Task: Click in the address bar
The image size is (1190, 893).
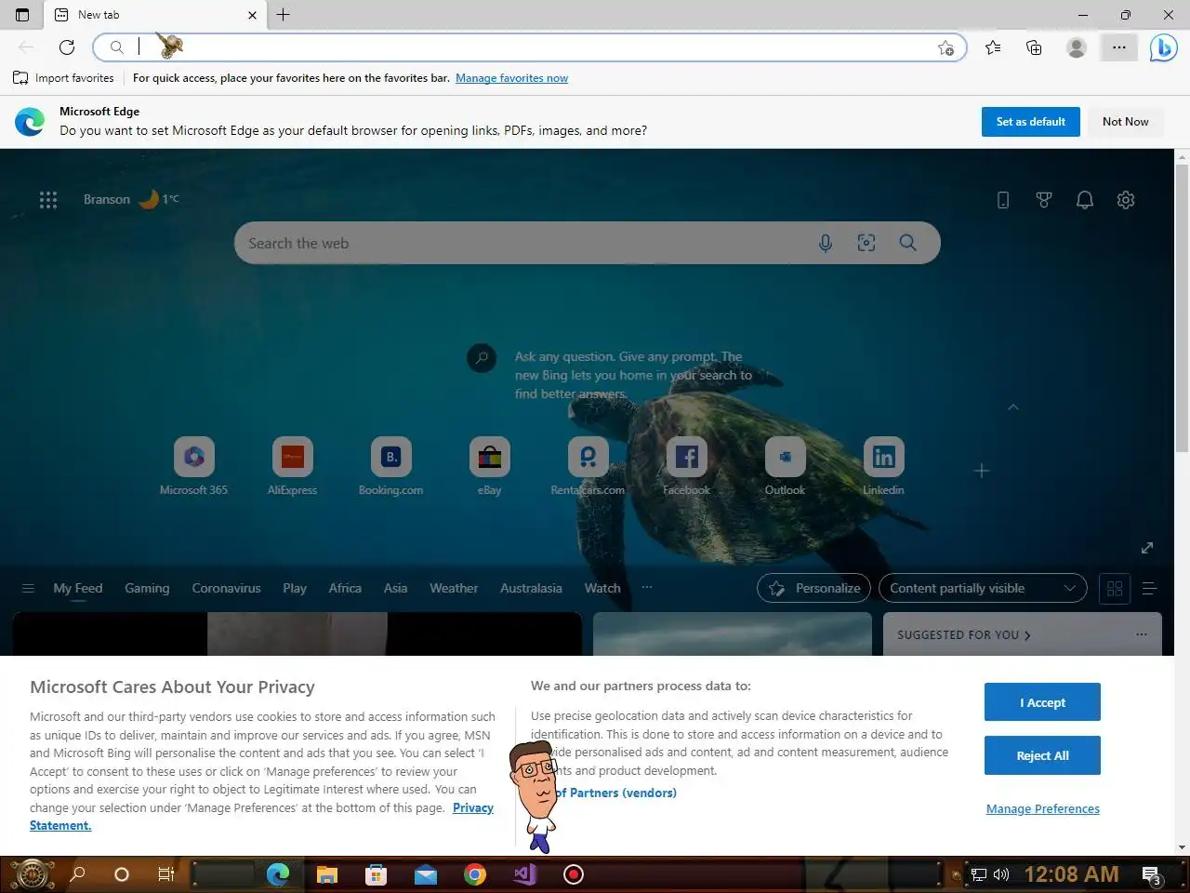Action: click(x=530, y=47)
